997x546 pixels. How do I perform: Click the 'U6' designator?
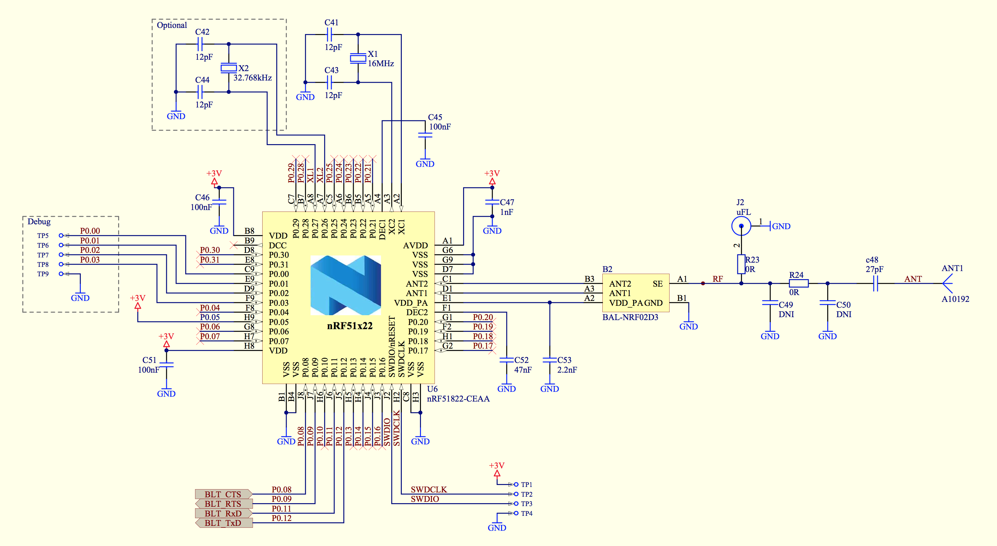(432, 389)
